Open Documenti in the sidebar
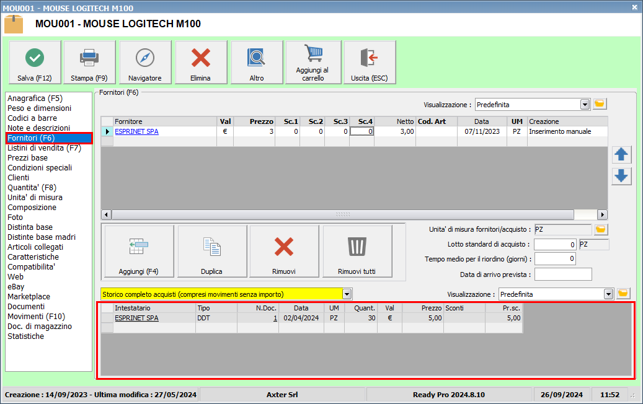 [26, 307]
